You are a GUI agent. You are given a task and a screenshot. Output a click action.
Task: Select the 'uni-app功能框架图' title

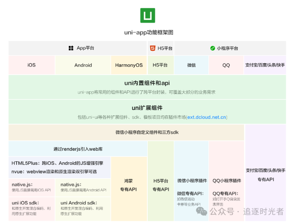click(x=149, y=32)
